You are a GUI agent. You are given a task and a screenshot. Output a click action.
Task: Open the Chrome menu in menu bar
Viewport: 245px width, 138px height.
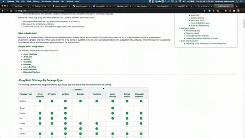tap(10, 2)
